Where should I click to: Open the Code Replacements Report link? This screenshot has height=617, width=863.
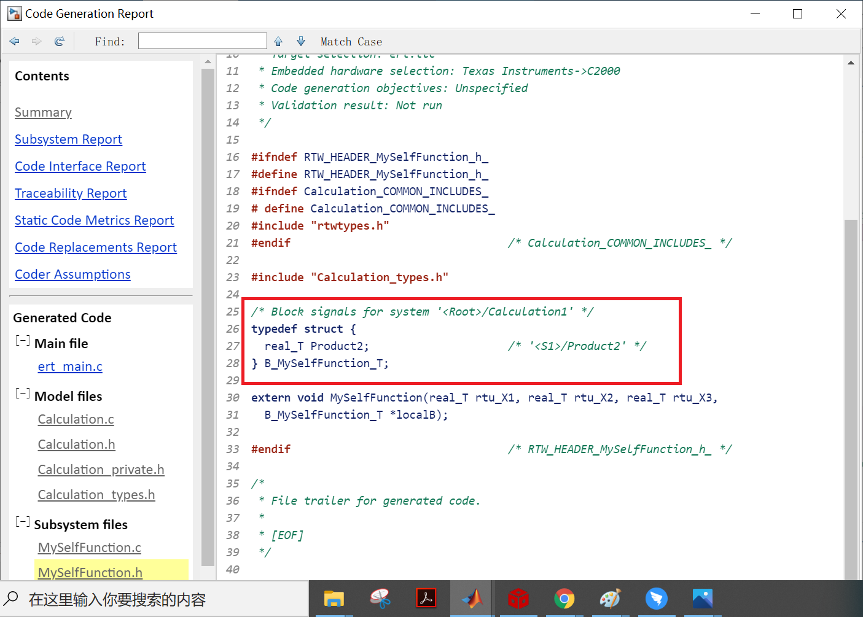(96, 247)
